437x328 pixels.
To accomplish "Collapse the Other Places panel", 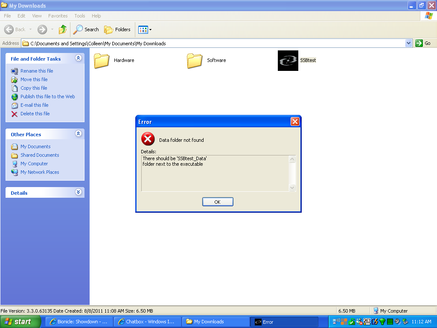I will (79, 134).
